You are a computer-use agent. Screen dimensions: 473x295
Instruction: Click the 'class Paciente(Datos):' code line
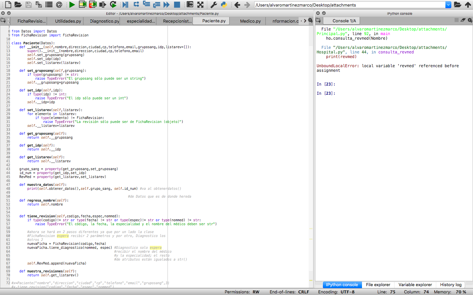33,43
